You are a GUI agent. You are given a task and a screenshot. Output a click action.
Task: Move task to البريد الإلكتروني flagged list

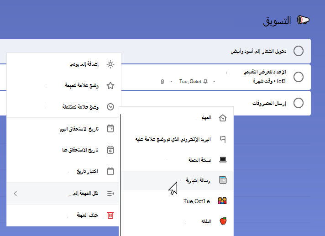[x=177, y=139]
